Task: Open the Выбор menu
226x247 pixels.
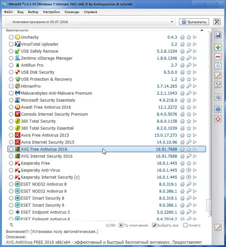Action: (33, 12)
